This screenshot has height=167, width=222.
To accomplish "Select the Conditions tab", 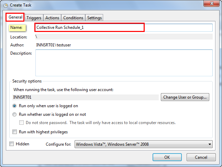I will (73, 18).
